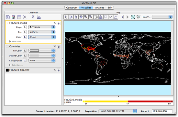The image size is (178, 117).
Task: Toggle the Category List legend L button
Action: tap(25, 60)
